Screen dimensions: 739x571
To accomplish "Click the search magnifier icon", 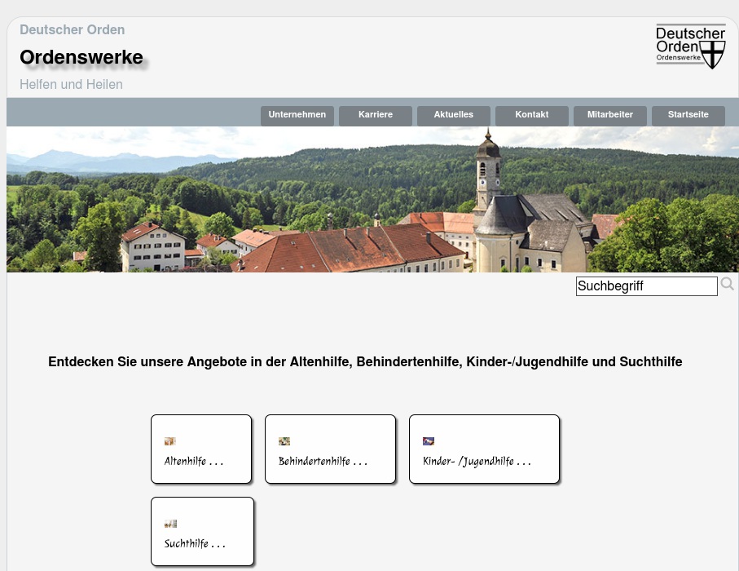I will 727,284.
